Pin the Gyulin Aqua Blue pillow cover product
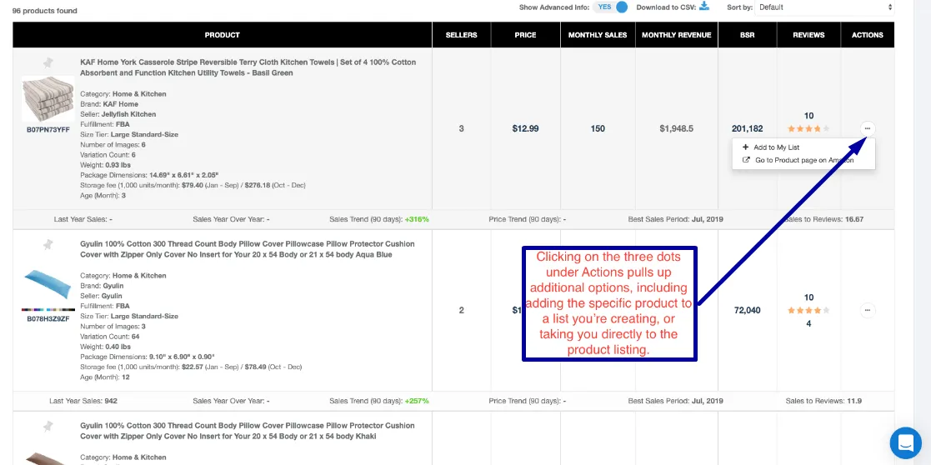Screen dimensions: 931x465 [x=48, y=244]
